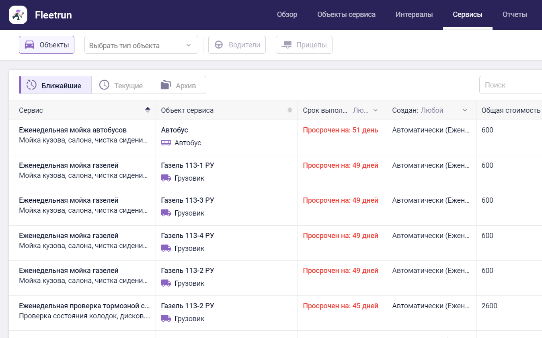Screen dimensions: 542x338
Task: Go to the Обзор tab
Action: 287,15
